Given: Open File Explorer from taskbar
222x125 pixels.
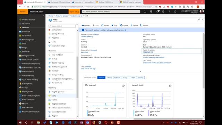Looking at the screenshot, I should point(39,123).
